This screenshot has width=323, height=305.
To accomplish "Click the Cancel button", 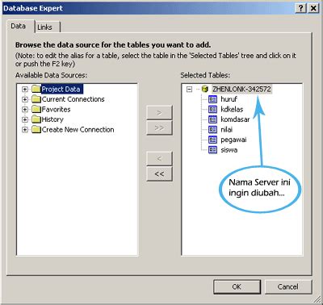I will coord(288,286).
